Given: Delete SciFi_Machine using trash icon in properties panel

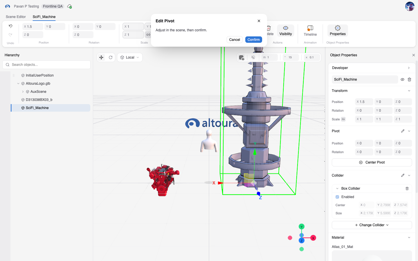Looking at the screenshot, I should 409,79.
